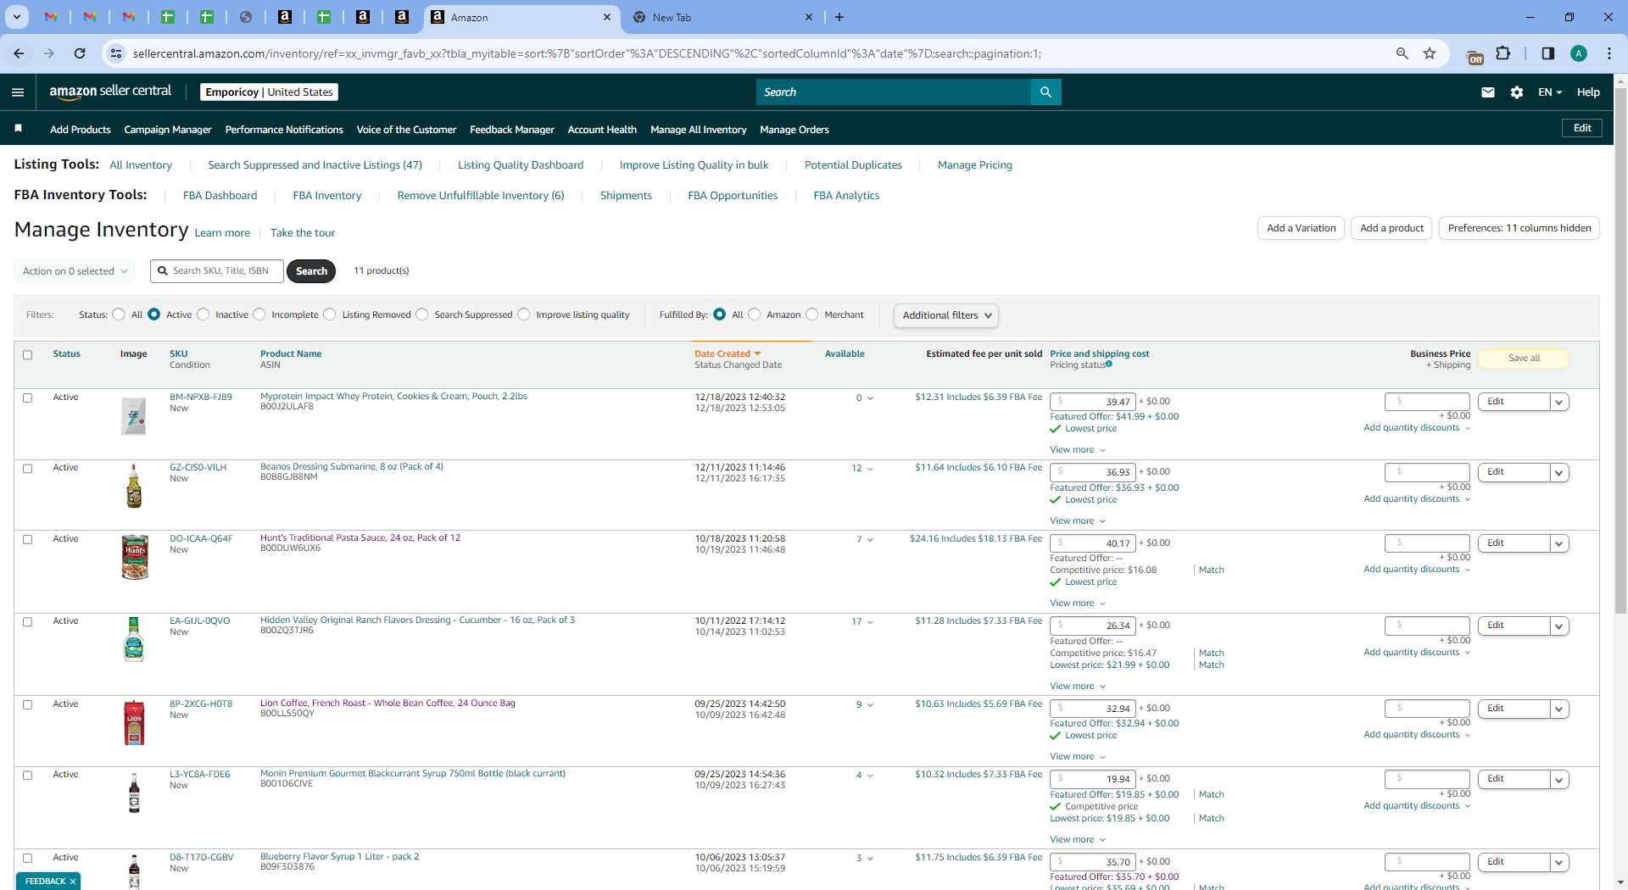
Task: Expand Edit dropdown arrow for Myprotein row
Action: [1558, 402]
